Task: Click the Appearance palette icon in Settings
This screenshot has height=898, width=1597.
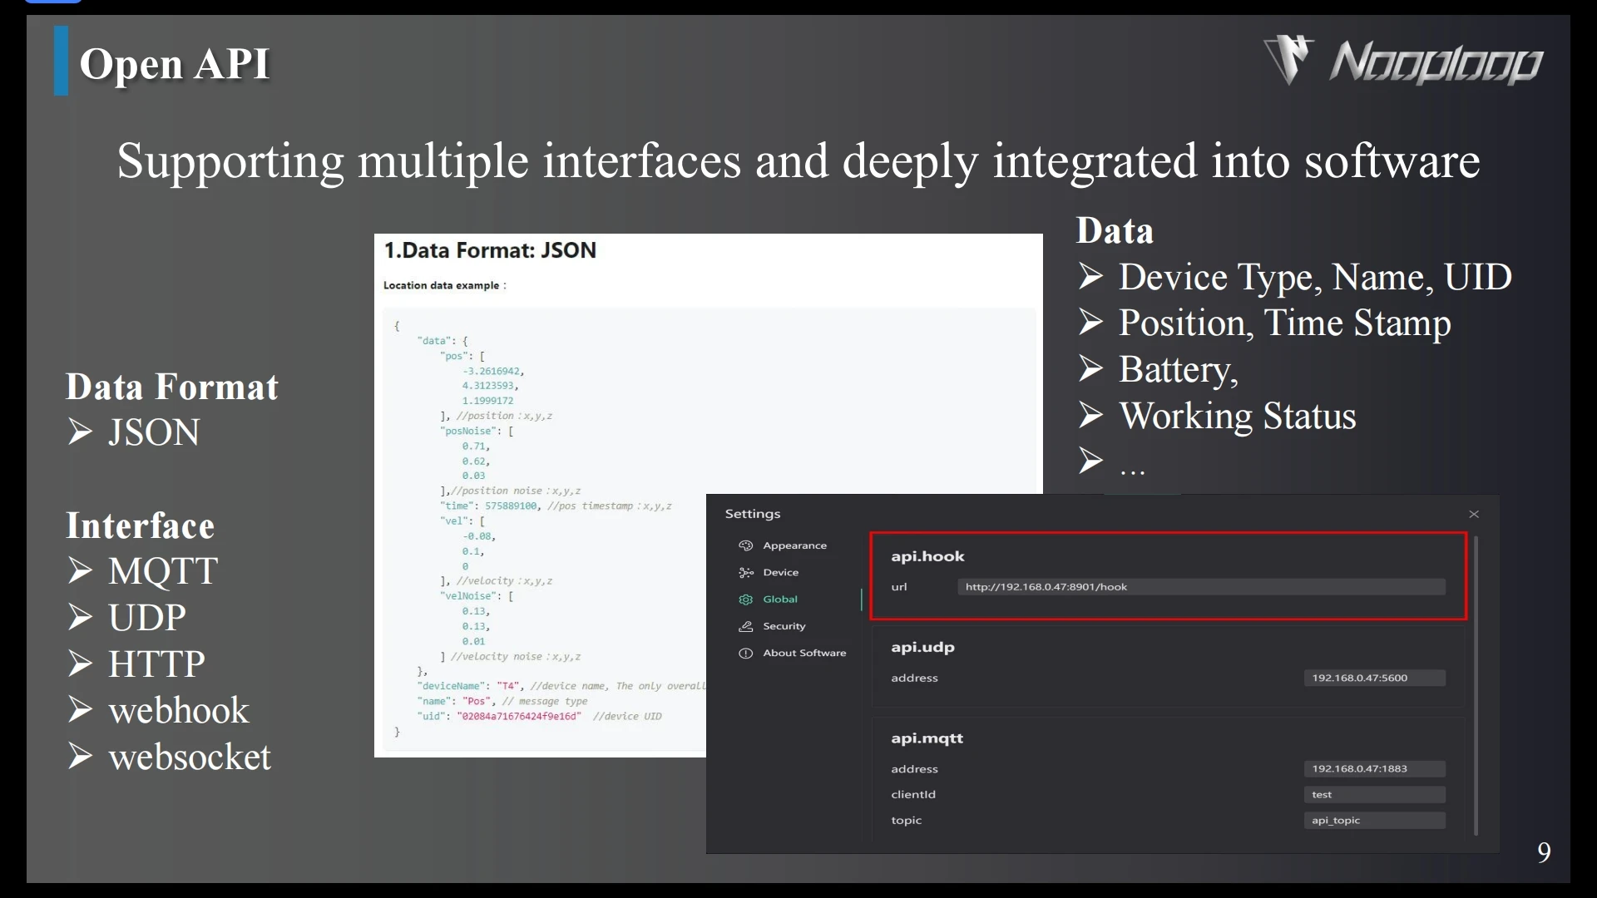Action: [x=745, y=545]
